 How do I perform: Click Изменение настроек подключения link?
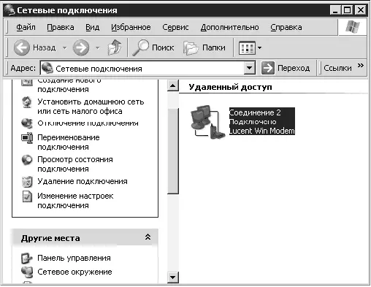pyautogui.click(x=75, y=201)
